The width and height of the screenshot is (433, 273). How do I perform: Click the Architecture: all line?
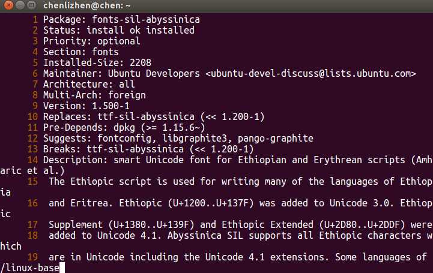tap(89, 84)
